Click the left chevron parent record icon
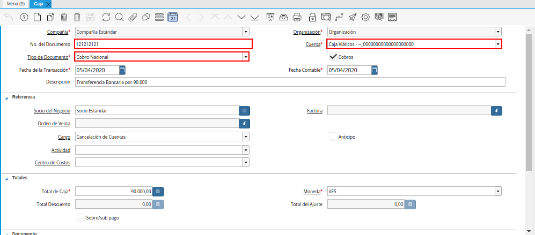Screen dimensions: 535x235 coord(188,17)
